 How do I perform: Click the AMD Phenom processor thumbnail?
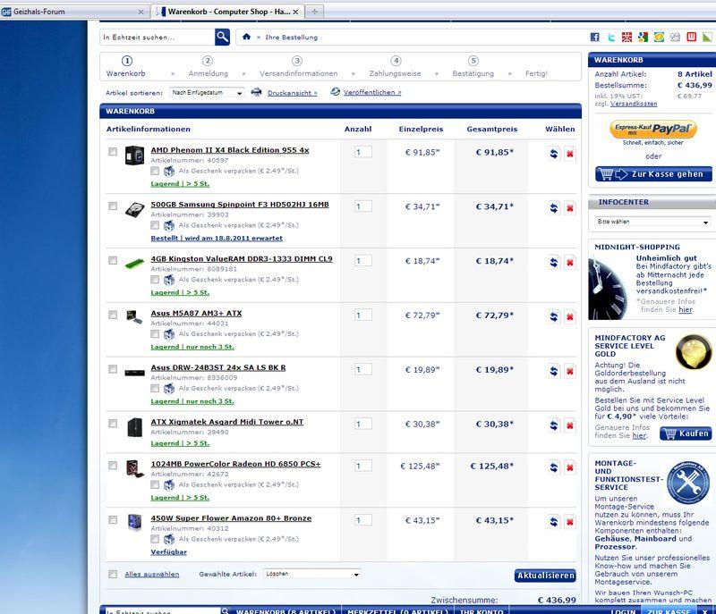point(135,155)
